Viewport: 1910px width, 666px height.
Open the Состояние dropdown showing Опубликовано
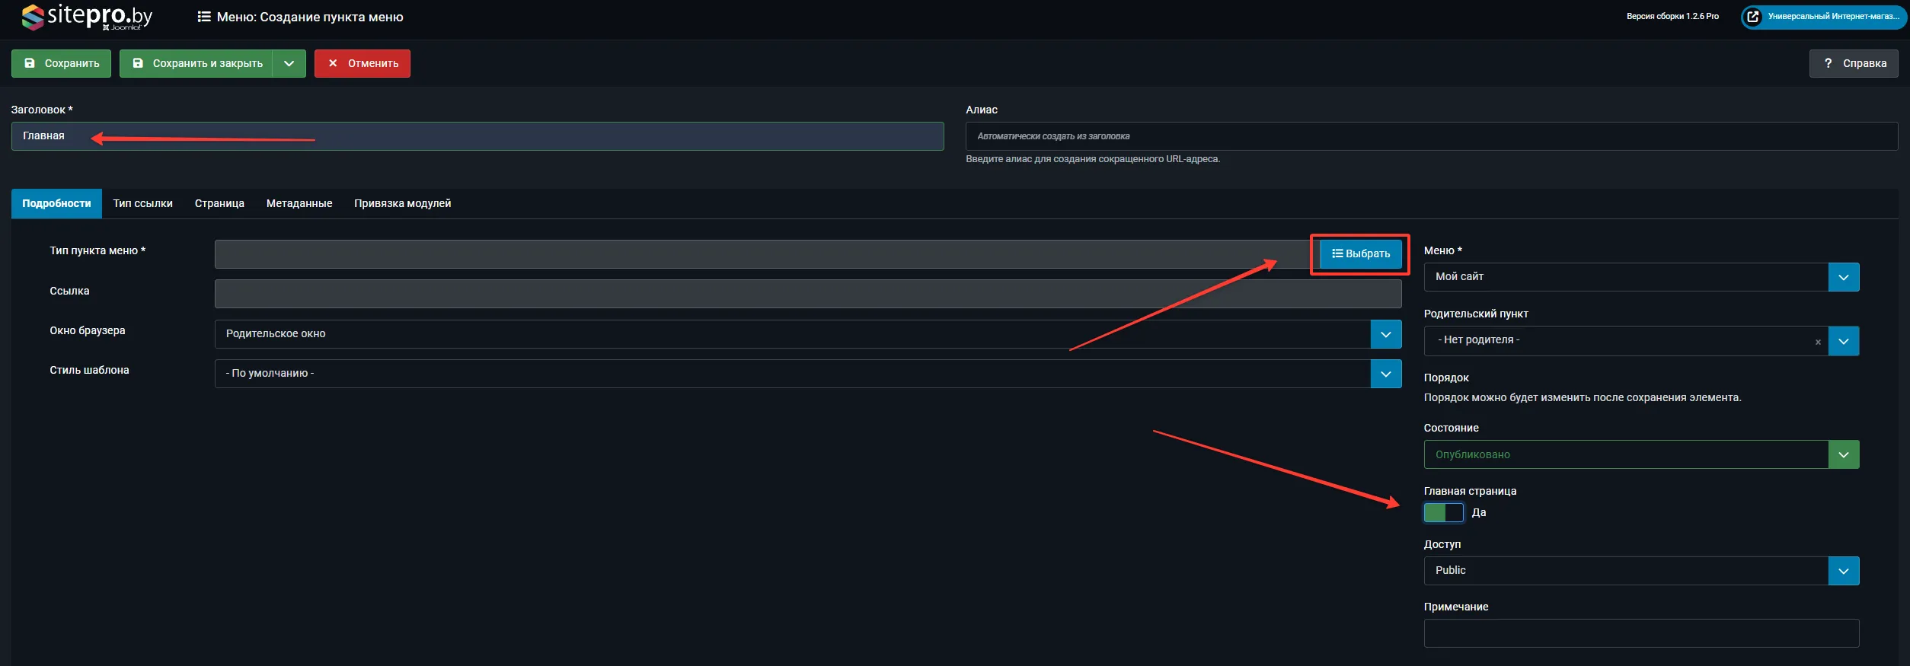pos(1843,454)
